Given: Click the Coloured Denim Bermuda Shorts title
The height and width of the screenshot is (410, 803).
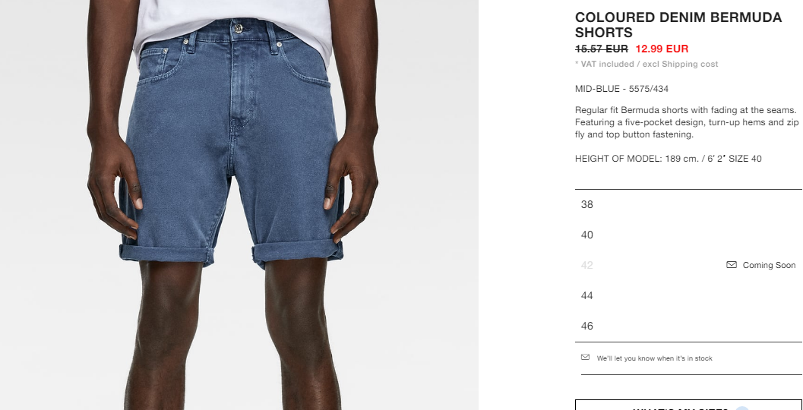Looking at the screenshot, I should 678,24.
